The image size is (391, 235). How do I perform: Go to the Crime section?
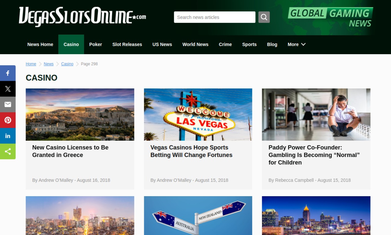tap(225, 44)
